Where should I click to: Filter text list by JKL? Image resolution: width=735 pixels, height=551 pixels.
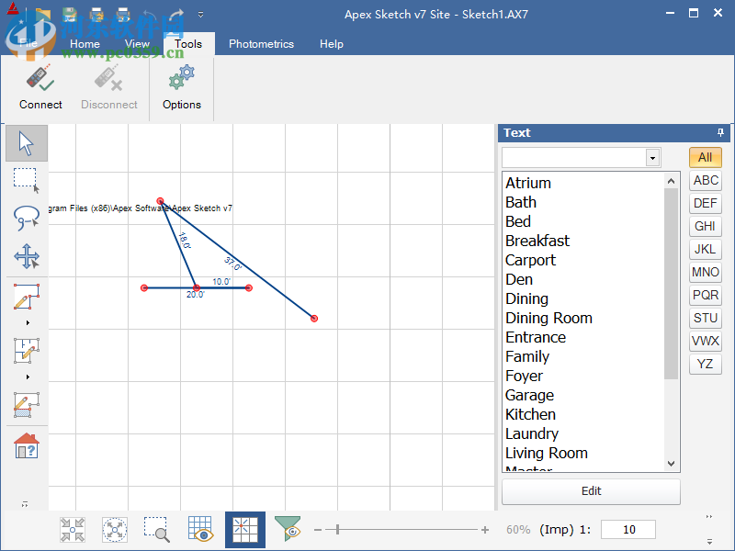(x=705, y=249)
